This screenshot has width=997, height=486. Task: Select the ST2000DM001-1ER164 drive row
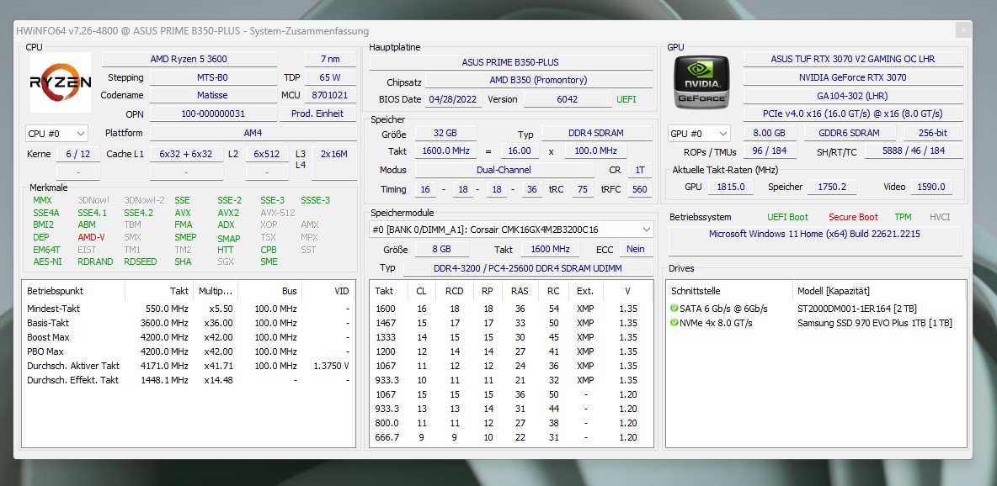[815, 309]
